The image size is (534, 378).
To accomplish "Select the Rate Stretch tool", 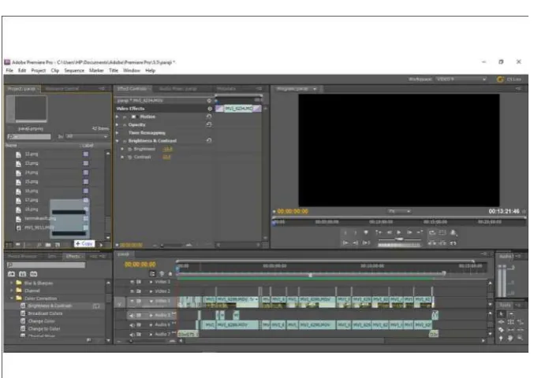I will coord(521,322).
